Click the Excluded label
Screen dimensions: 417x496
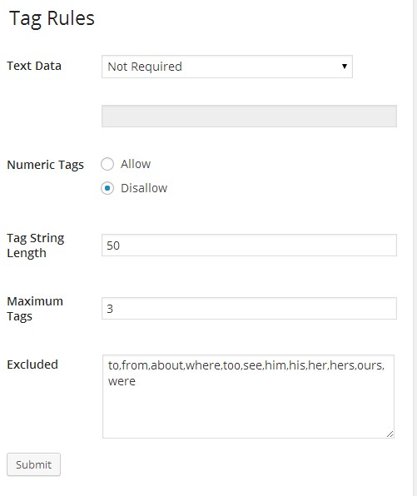coord(32,365)
